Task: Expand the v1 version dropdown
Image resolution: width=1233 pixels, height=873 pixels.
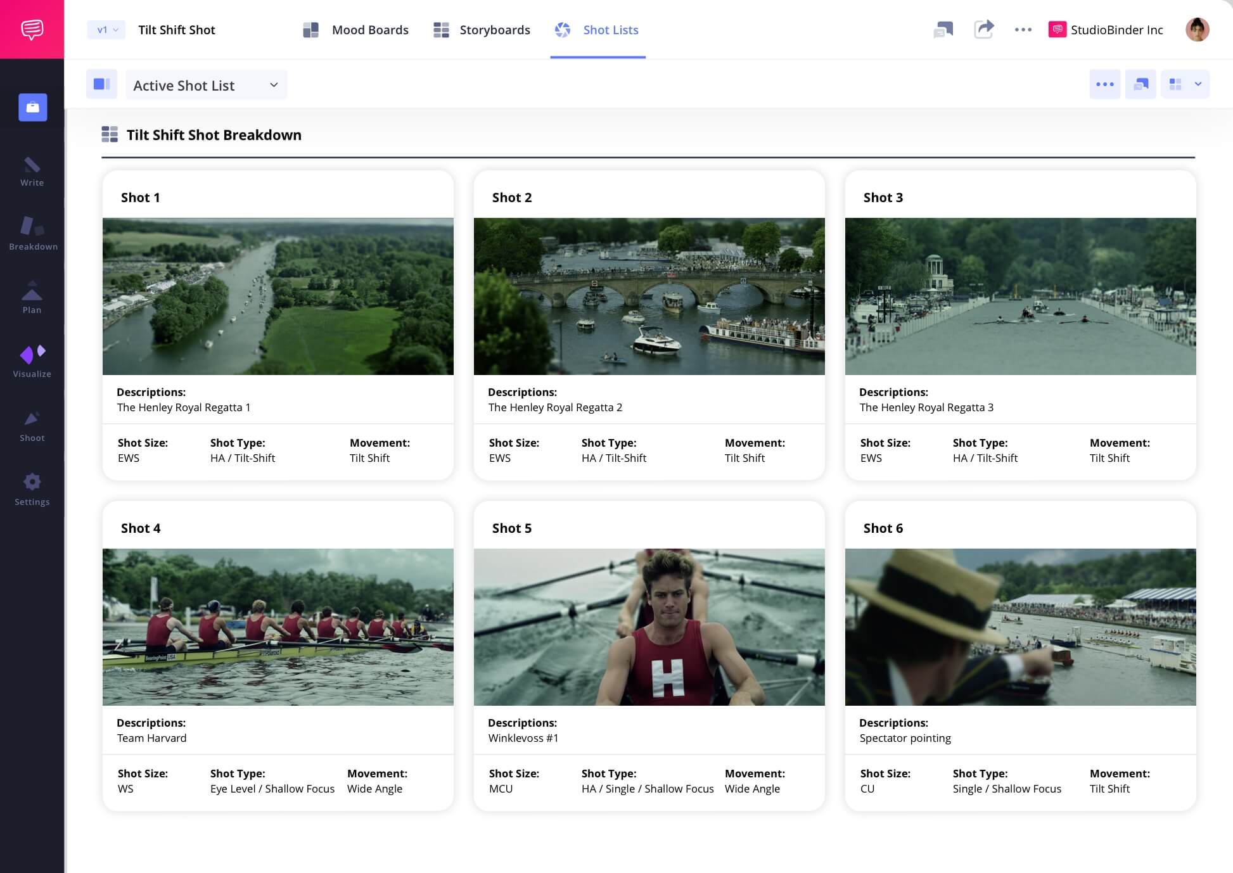Action: (x=106, y=30)
